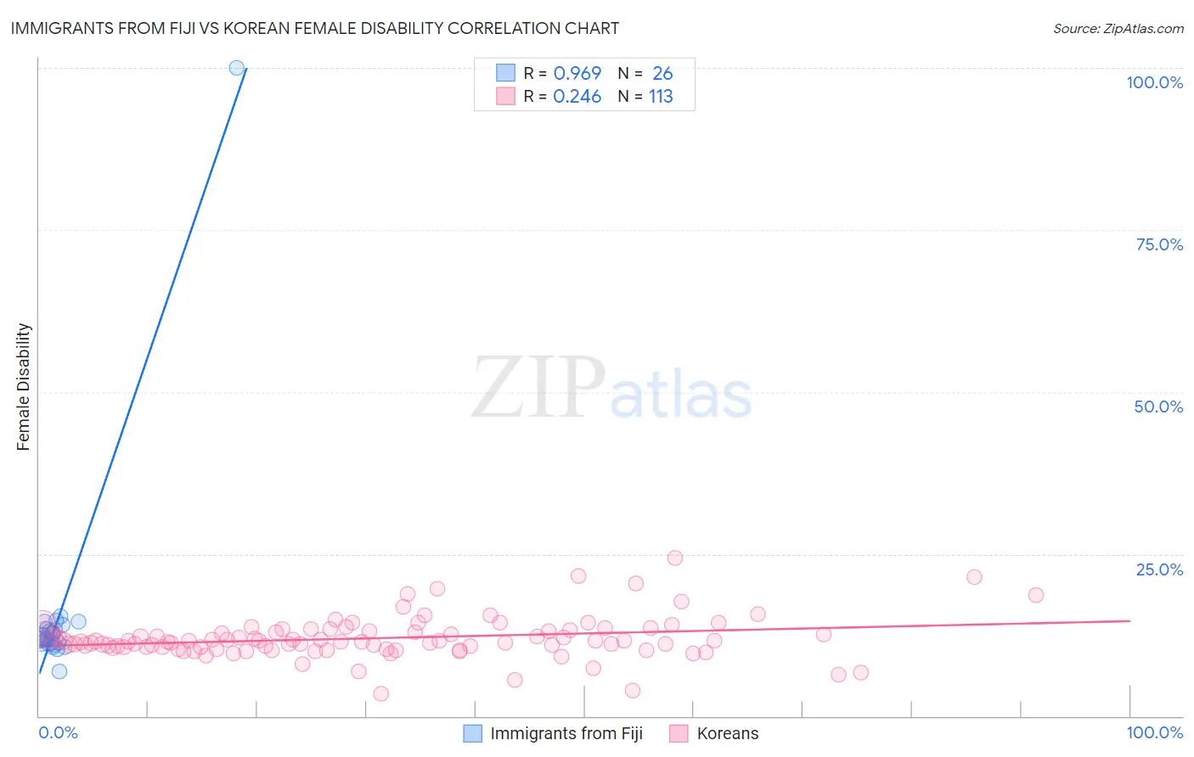Click the chart title text
Screen dimensions: 1194x757
tap(314, 28)
